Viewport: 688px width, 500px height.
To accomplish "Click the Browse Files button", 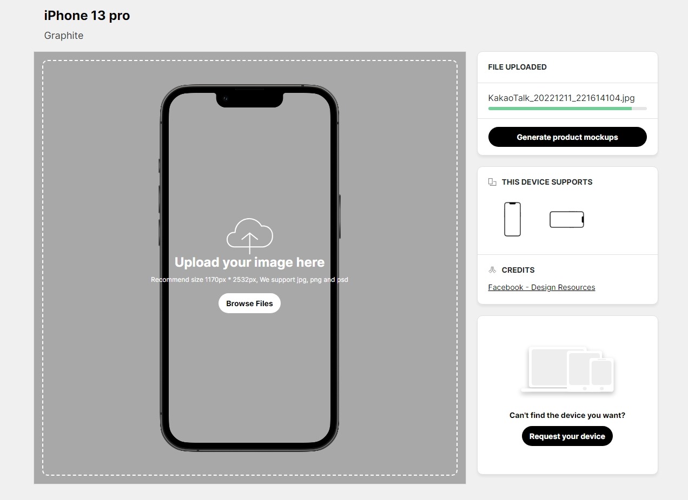I will tap(249, 303).
